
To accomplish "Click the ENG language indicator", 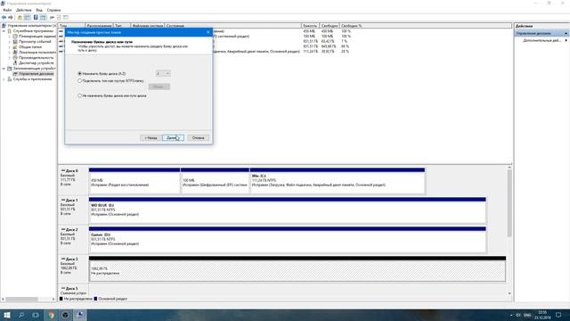I will click(x=527, y=315).
